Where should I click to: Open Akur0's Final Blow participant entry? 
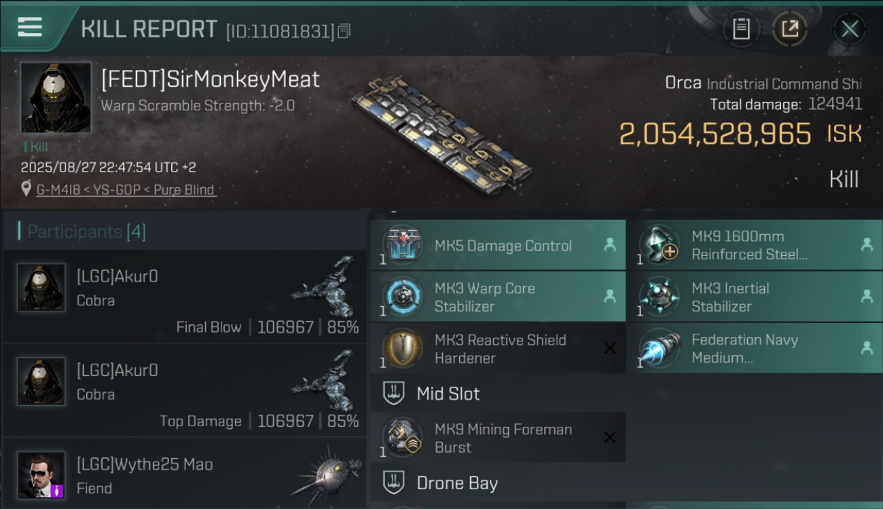[185, 297]
